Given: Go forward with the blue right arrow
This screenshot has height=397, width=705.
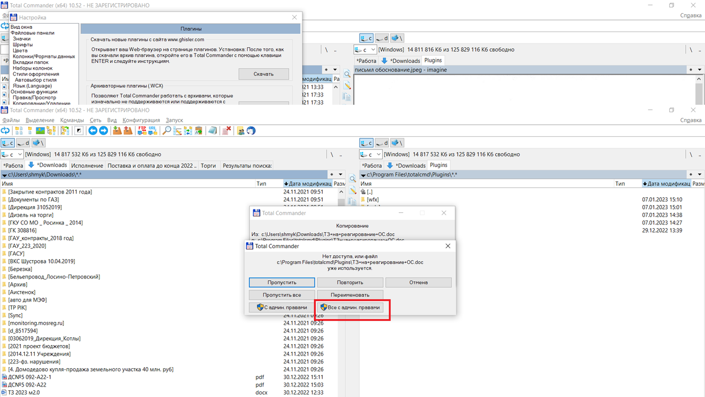Looking at the screenshot, I should 103,131.
